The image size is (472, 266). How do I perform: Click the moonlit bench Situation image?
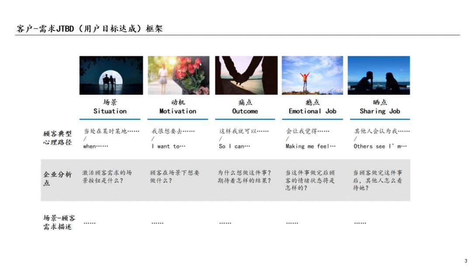(x=111, y=75)
